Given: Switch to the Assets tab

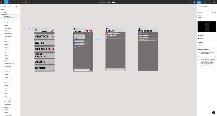Looking at the screenshot, I should [9, 6].
